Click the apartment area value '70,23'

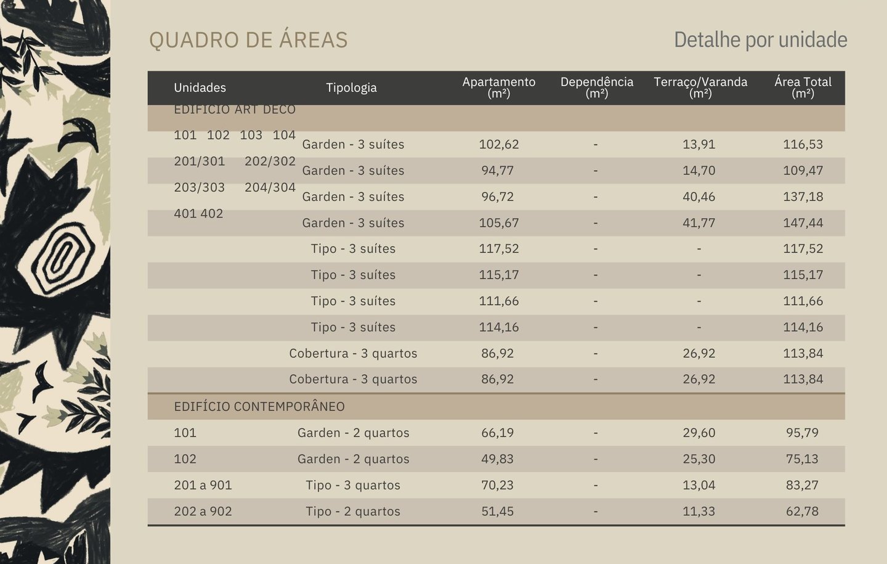click(498, 485)
